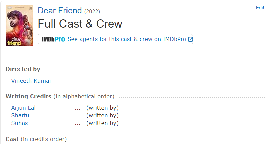Open director Vineeth Kumar's page
The width and height of the screenshot is (266, 144).
click(31, 81)
